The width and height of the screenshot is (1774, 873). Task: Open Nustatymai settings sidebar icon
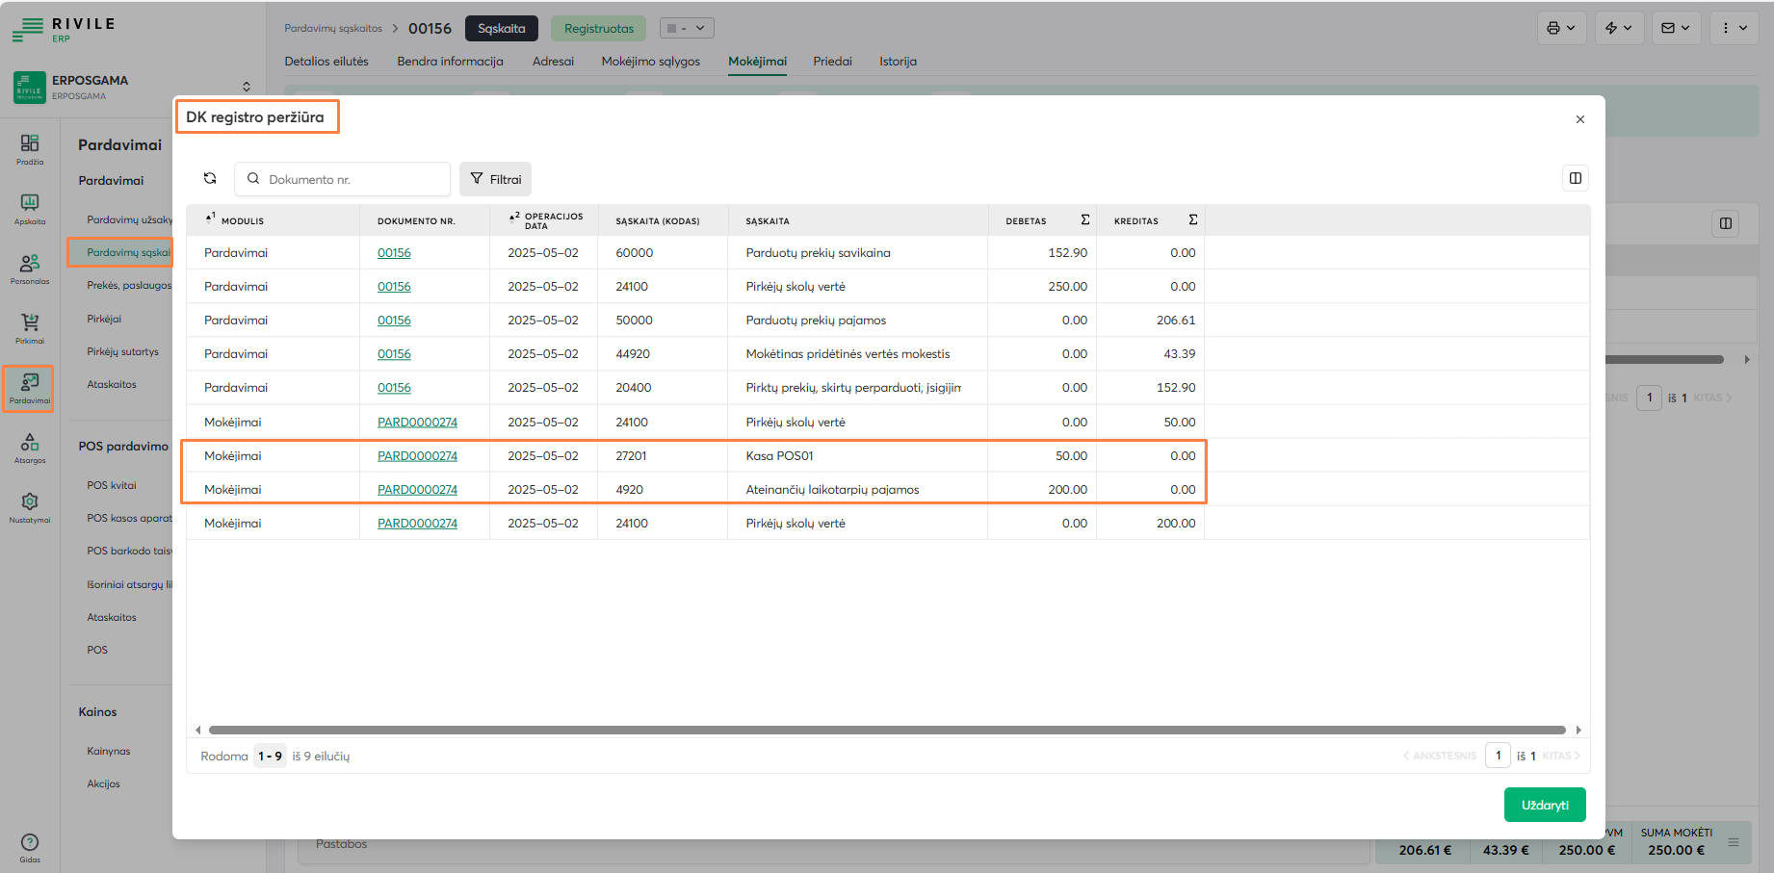click(30, 506)
